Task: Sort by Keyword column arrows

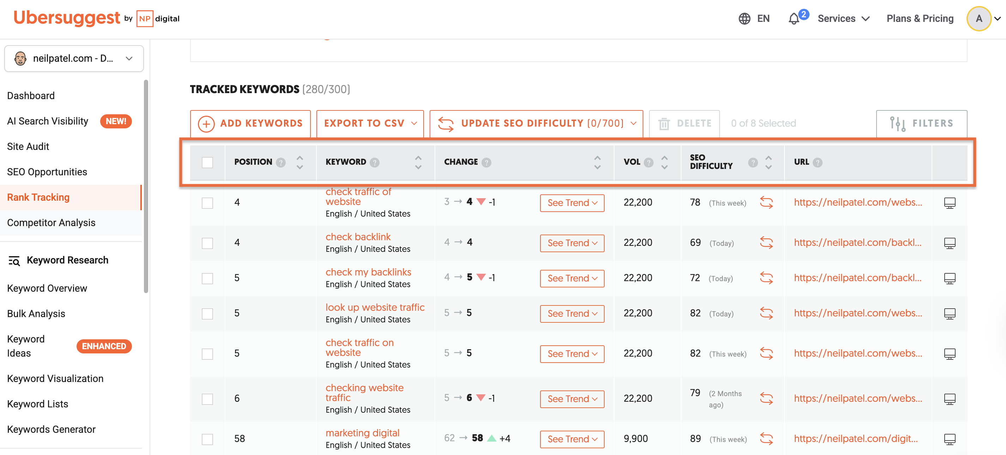Action: [x=418, y=162]
